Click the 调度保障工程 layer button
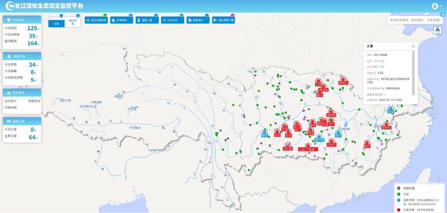 point(223,20)
